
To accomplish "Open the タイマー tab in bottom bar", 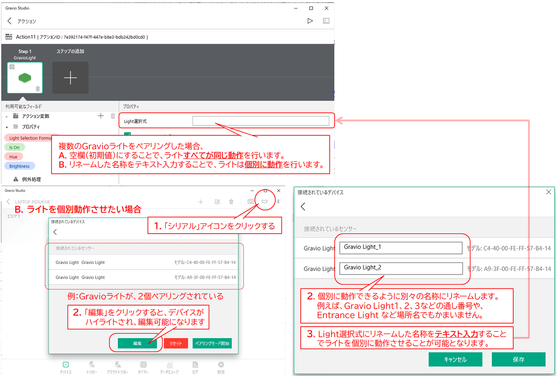I will pyautogui.click(x=143, y=367).
